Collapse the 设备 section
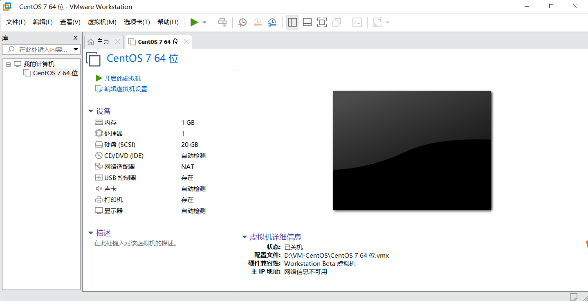Image resolution: width=588 pixels, height=301 pixels. pyautogui.click(x=90, y=111)
